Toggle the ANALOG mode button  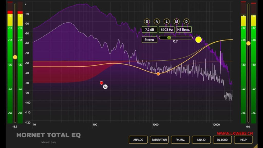tap(138, 140)
